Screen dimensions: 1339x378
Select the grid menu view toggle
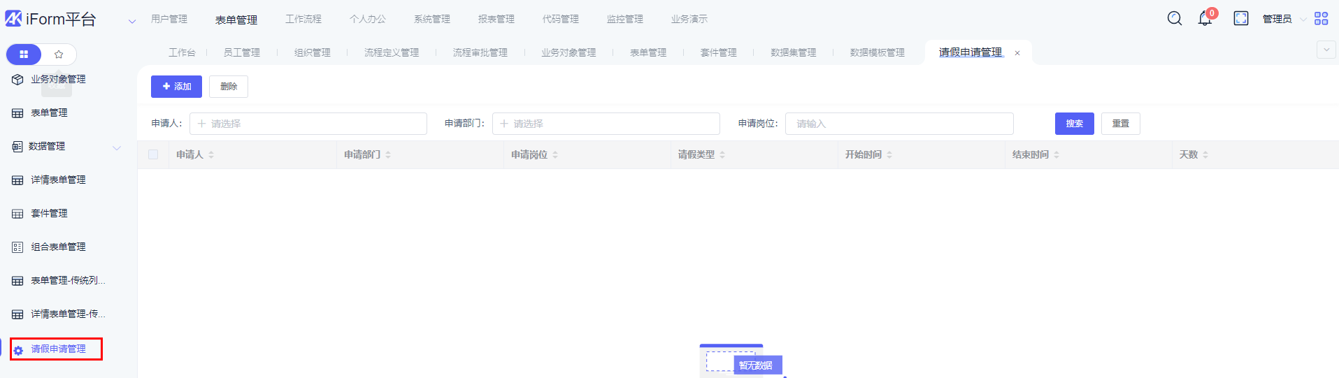tap(24, 54)
